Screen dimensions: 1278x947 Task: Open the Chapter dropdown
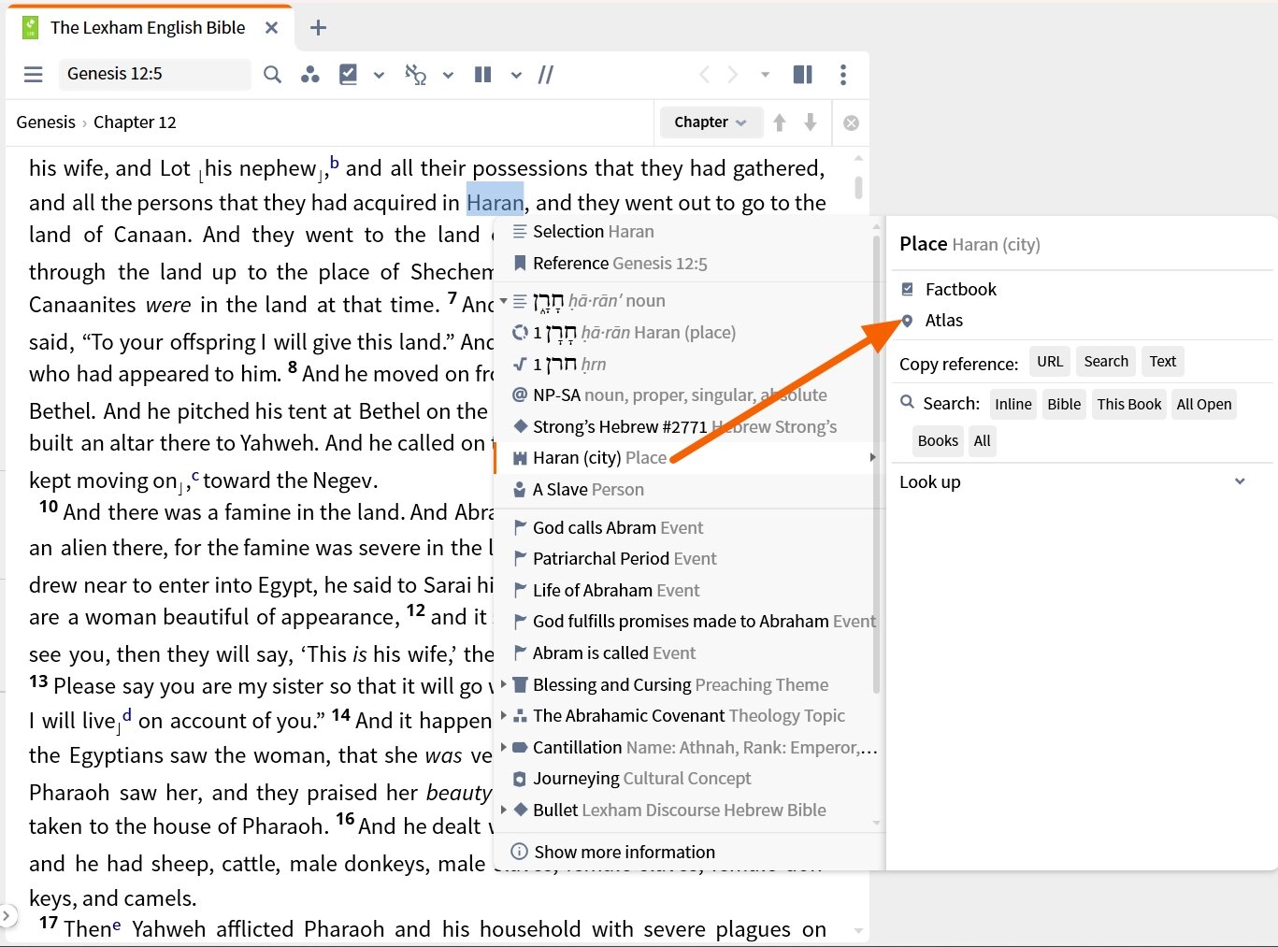(711, 122)
